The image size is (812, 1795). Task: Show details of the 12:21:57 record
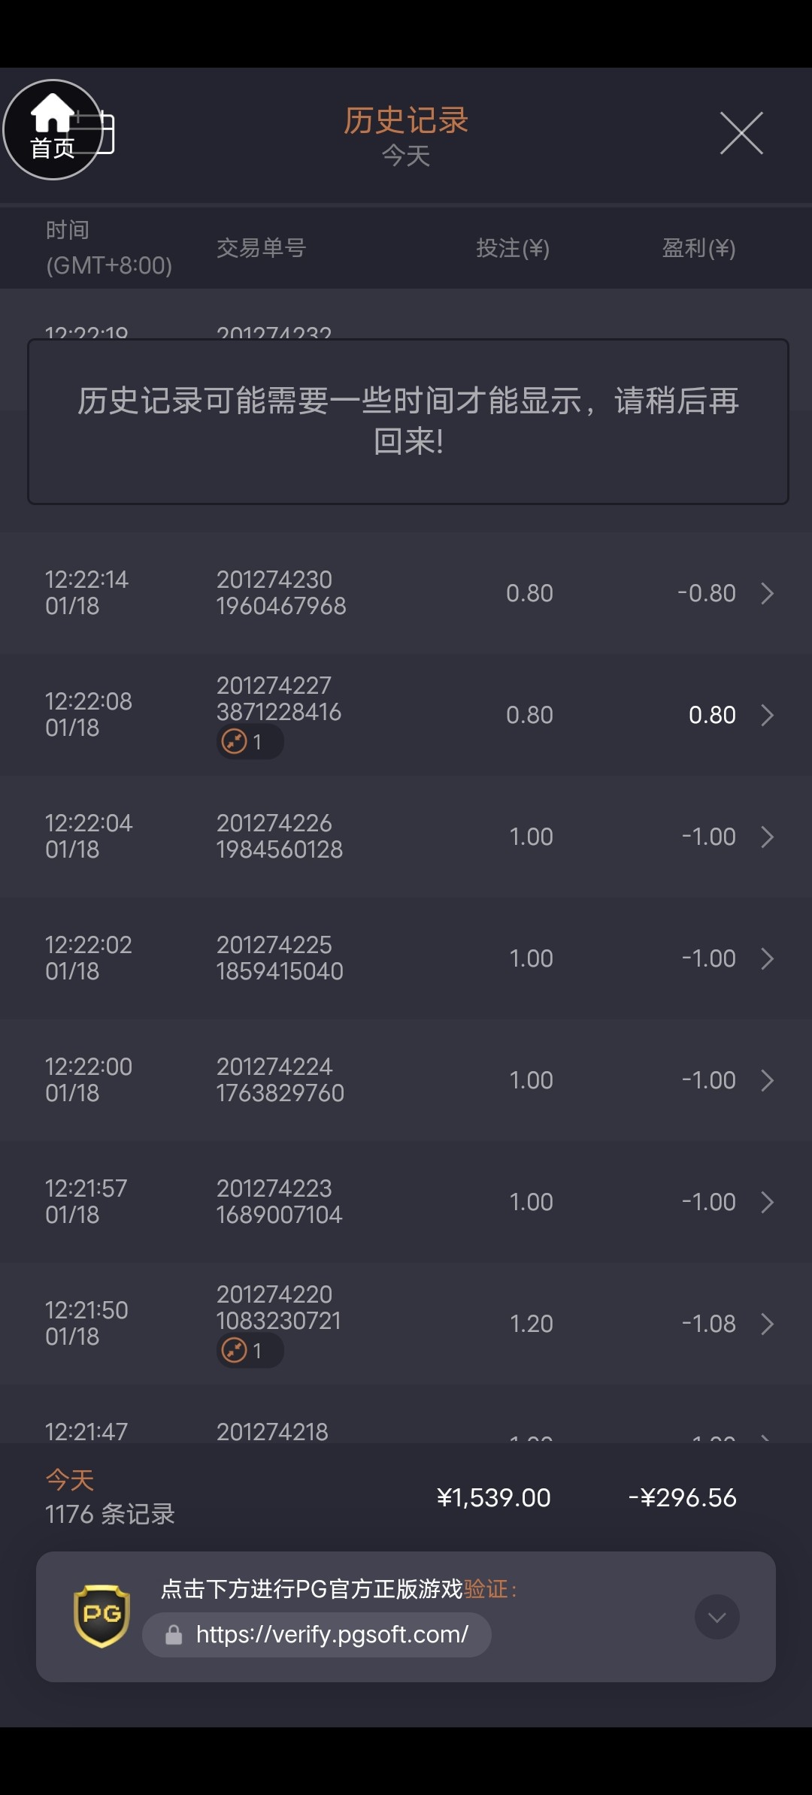[x=767, y=1202]
